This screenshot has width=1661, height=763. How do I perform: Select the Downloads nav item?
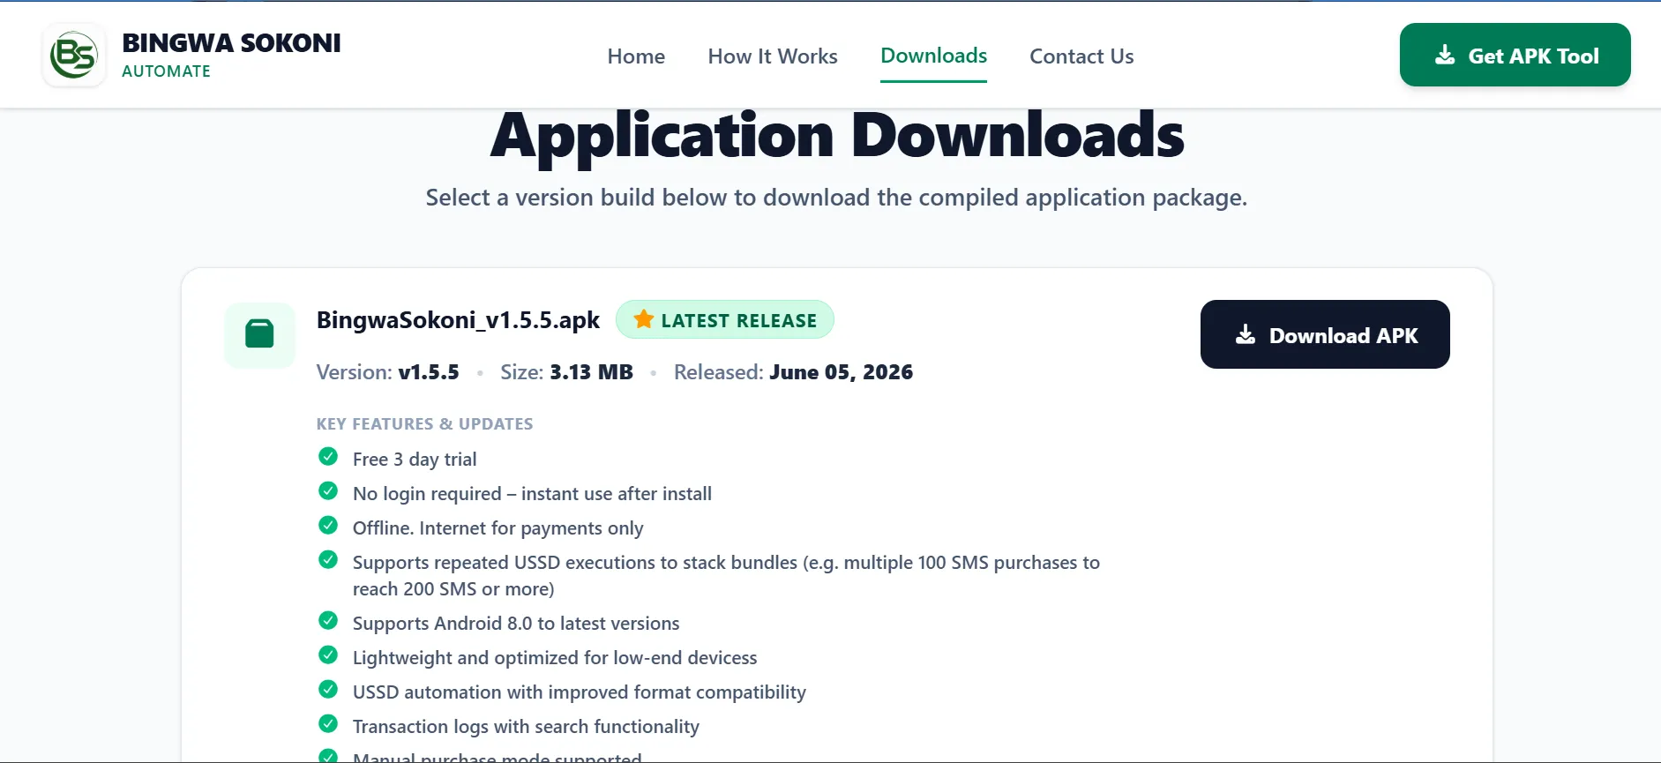click(x=933, y=56)
